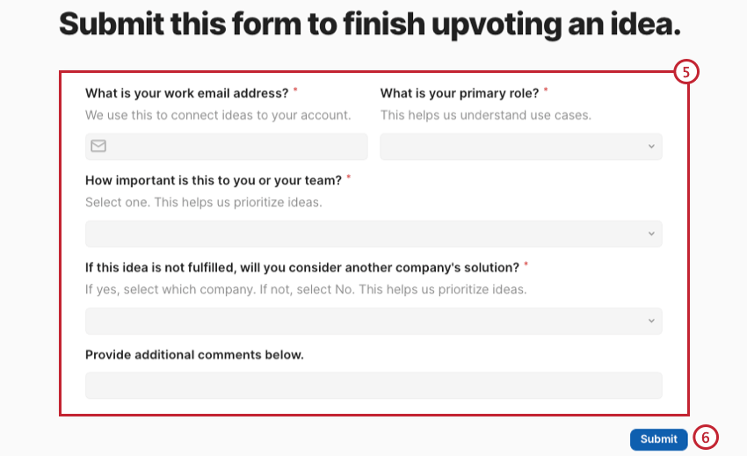Click the "How important is this" question label
The image size is (747, 456).
tap(214, 180)
